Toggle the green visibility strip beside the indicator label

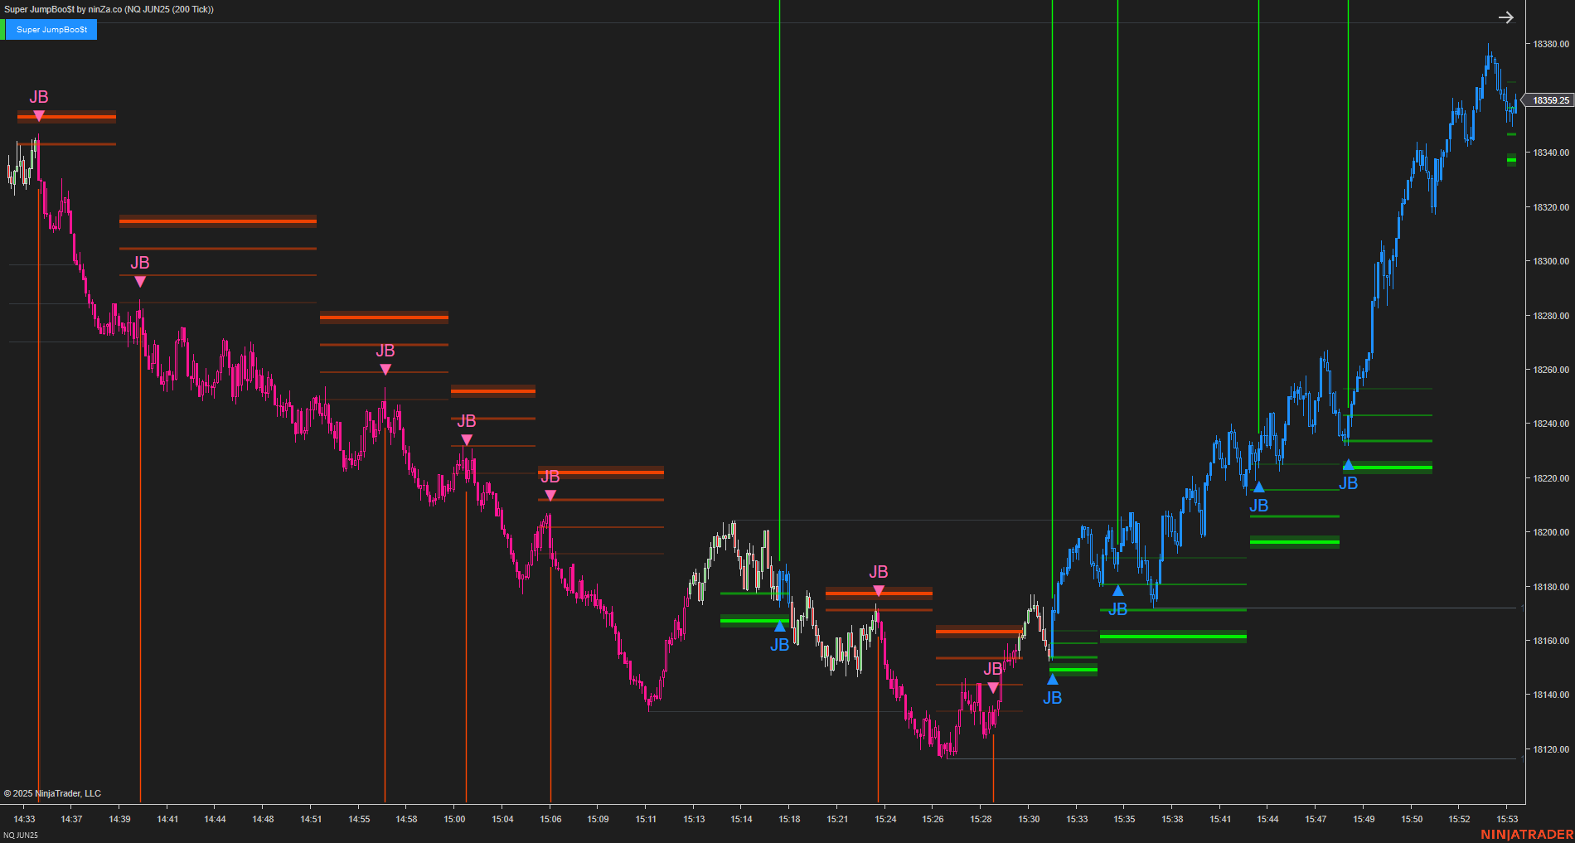coord(4,29)
